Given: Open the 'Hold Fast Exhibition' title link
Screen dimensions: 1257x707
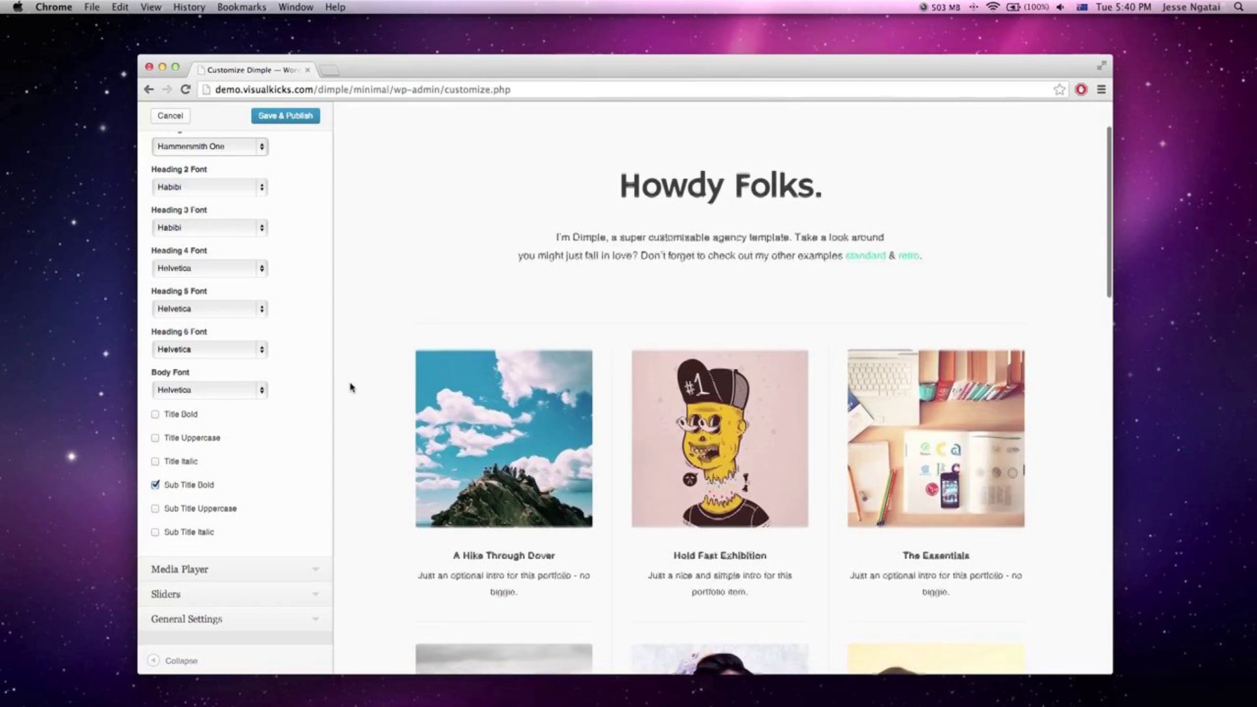Looking at the screenshot, I should click(720, 556).
